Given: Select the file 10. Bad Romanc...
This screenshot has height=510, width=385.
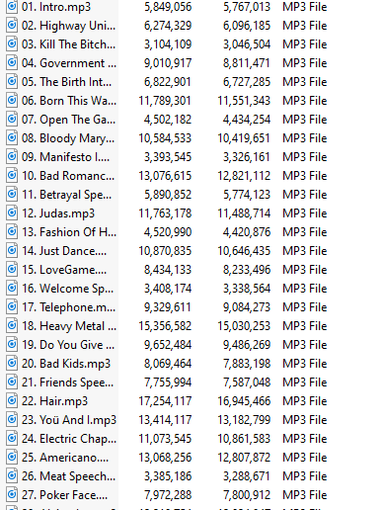Looking at the screenshot, I should pos(68,176).
